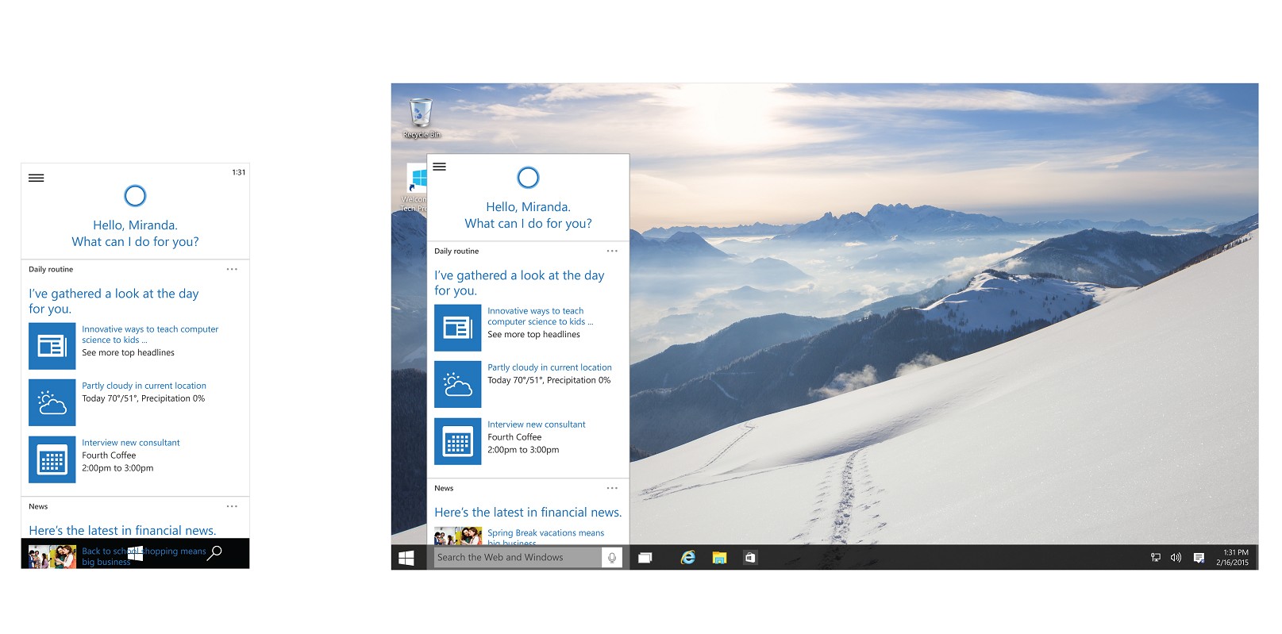
Task: Expand Daily routine options on the phone screen
Action: [x=232, y=269]
